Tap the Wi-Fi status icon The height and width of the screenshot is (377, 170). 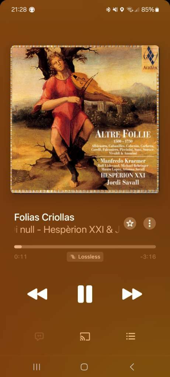(x=130, y=10)
